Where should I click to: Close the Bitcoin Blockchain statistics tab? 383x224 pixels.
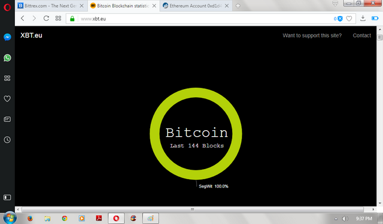(154, 6)
